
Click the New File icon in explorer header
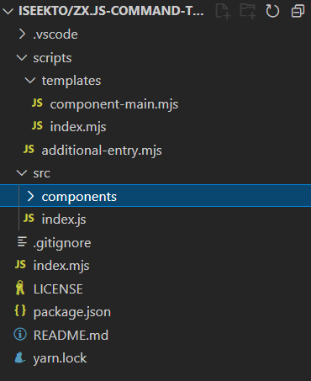pos(223,11)
